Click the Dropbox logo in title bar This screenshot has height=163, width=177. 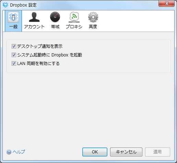(x=5, y=5)
